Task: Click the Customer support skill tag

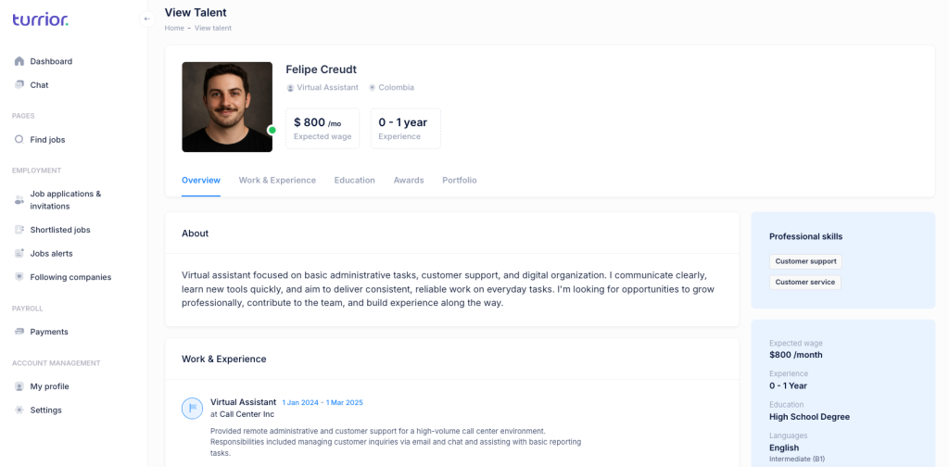Action: [805, 261]
